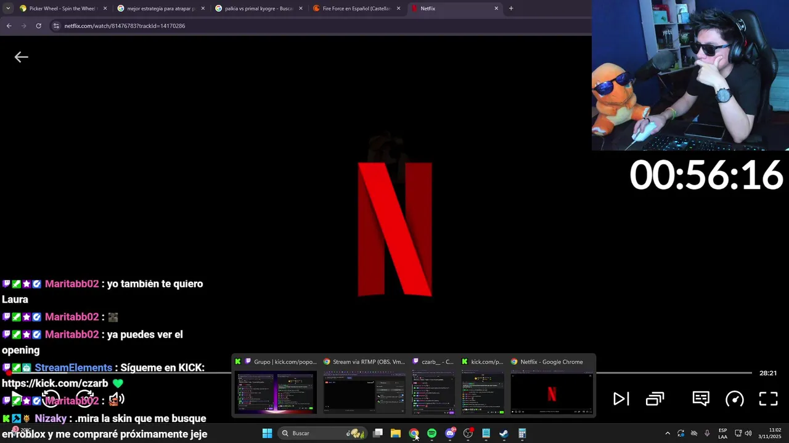The image size is (789, 443).
Task: Close the Picker Wheel tab
Action: pos(105,9)
